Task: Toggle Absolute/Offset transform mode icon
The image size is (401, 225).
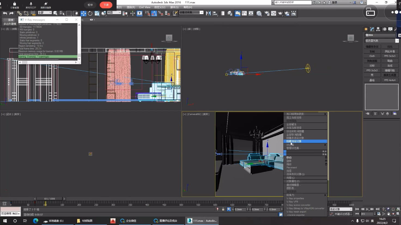Action: pyautogui.click(x=229, y=209)
